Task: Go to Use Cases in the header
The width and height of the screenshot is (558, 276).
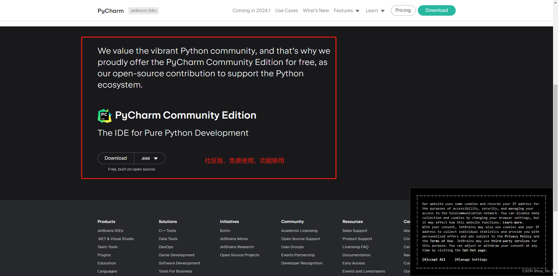Action: click(x=287, y=10)
